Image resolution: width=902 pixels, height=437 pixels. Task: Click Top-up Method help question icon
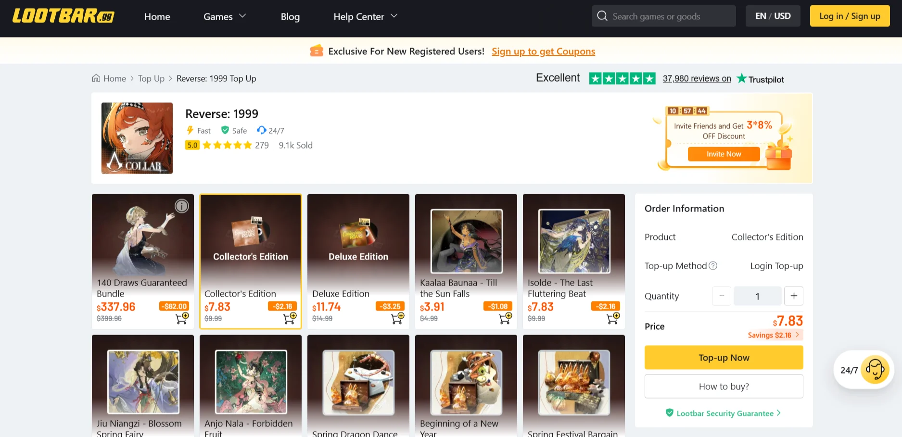(x=713, y=266)
